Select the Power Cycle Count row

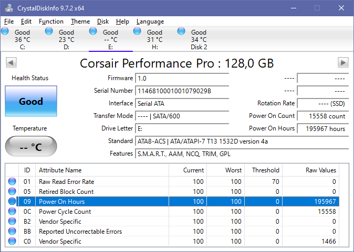pyautogui.click(x=173, y=212)
